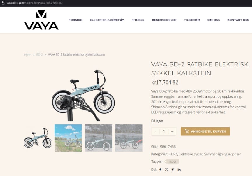Select the BD-2 tag label
This screenshot has width=252, height=176.
coord(172,161)
